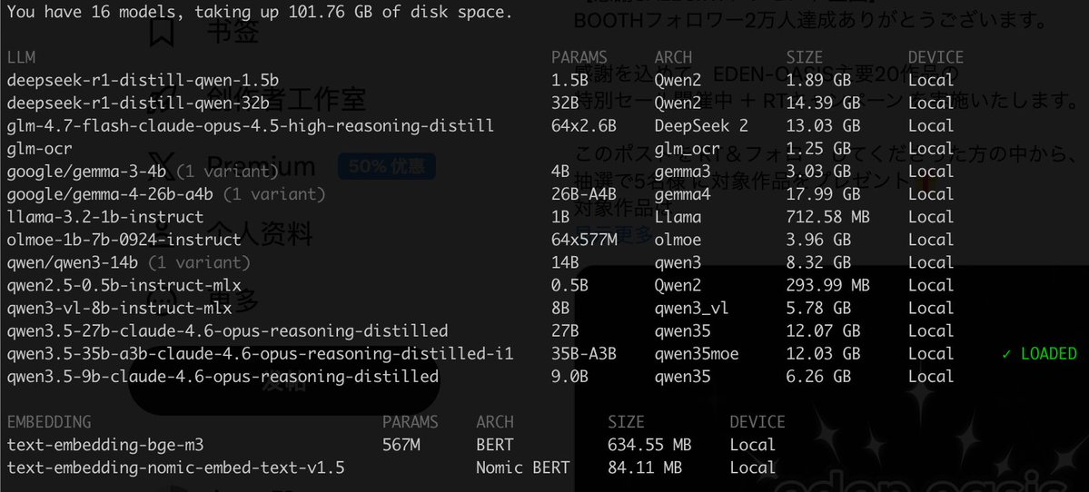Click the 35B-A3B params value
Screen dimensions: 1089x492
point(584,354)
